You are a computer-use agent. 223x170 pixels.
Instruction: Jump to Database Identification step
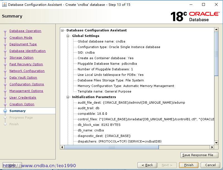(x=28, y=51)
